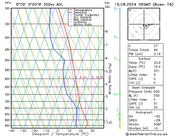This screenshot has width=176, height=136.
Task: Click the '300' pressure level label
Action: tap(8, 8)
